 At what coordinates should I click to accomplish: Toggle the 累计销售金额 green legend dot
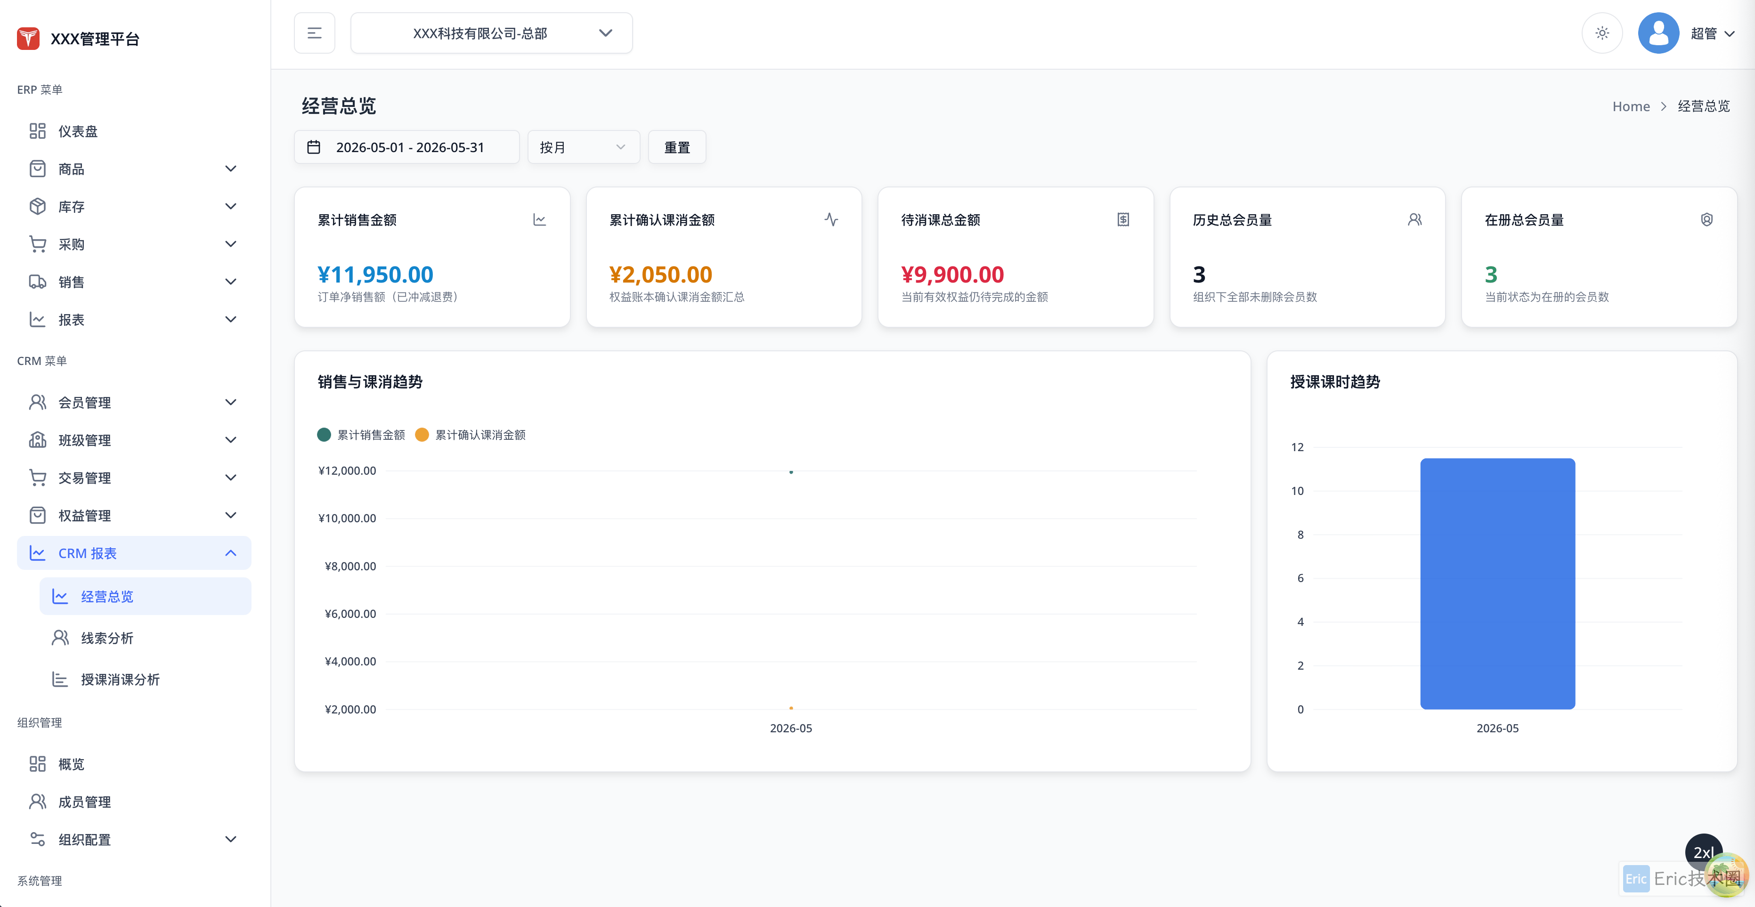pyautogui.click(x=324, y=435)
